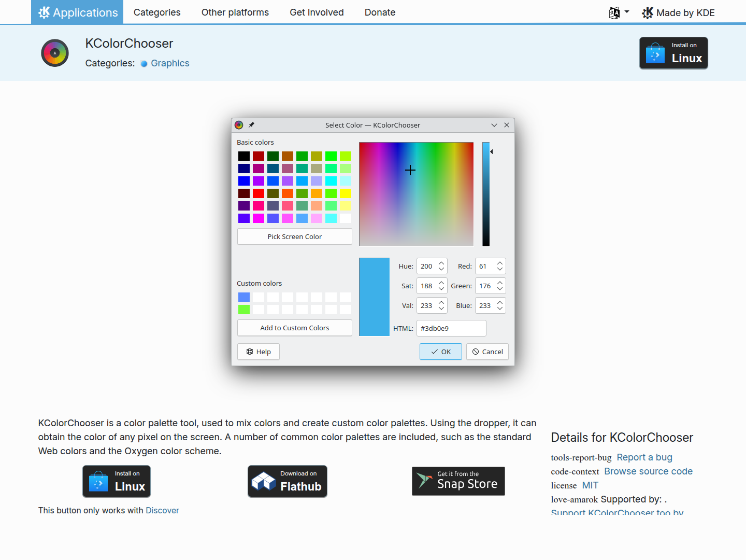Decrease the Val value with down arrow
Viewport: 746px width, 560px height.
[x=441, y=309]
